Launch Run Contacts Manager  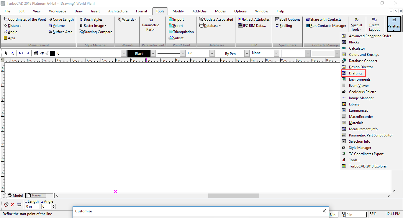(326, 26)
